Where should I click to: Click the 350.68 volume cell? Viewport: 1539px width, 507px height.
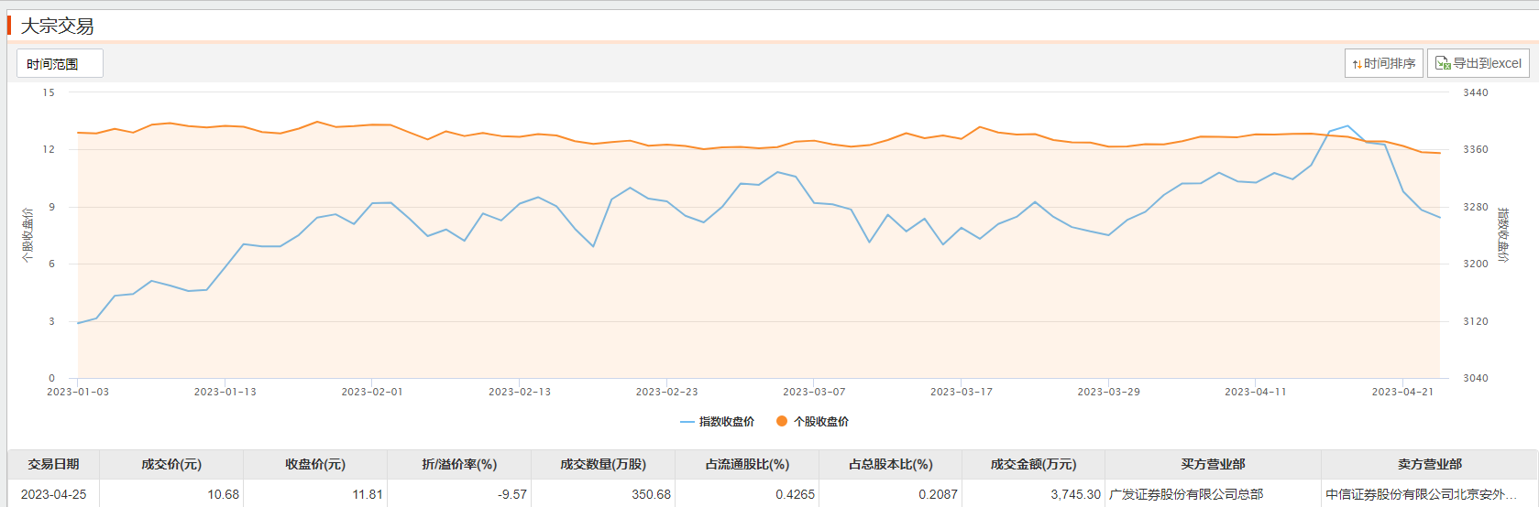click(603, 494)
